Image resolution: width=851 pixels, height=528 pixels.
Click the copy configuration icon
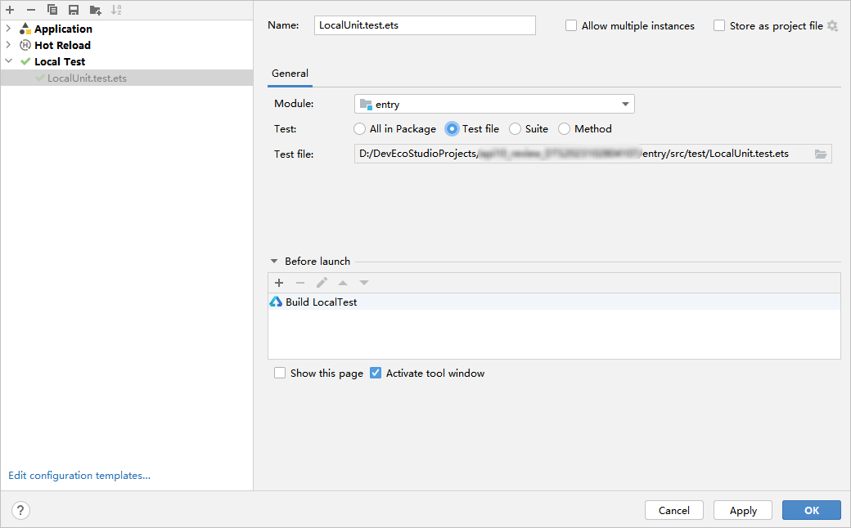pos(52,10)
